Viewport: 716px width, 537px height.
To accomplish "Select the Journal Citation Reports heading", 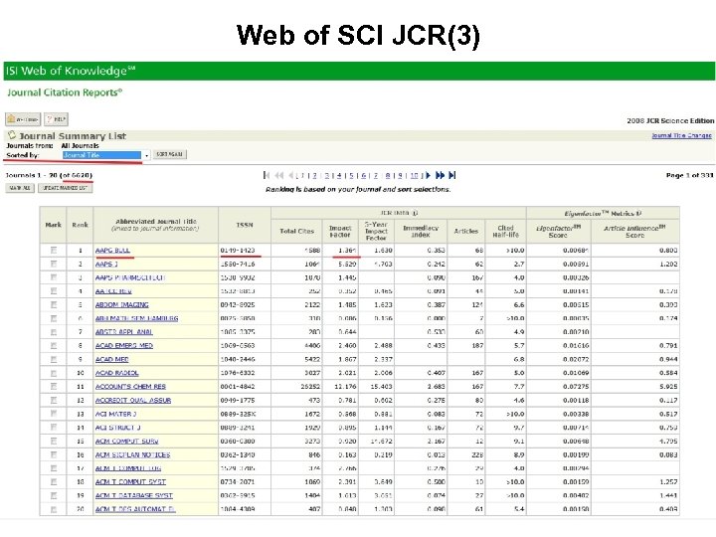I will (x=65, y=92).
